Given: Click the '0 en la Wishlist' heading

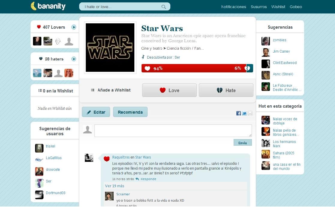Looking at the screenshot, I should click(58, 91).
